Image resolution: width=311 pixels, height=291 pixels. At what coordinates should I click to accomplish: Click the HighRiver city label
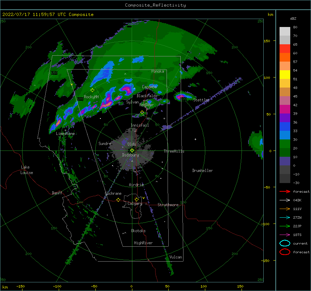(143, 243)
